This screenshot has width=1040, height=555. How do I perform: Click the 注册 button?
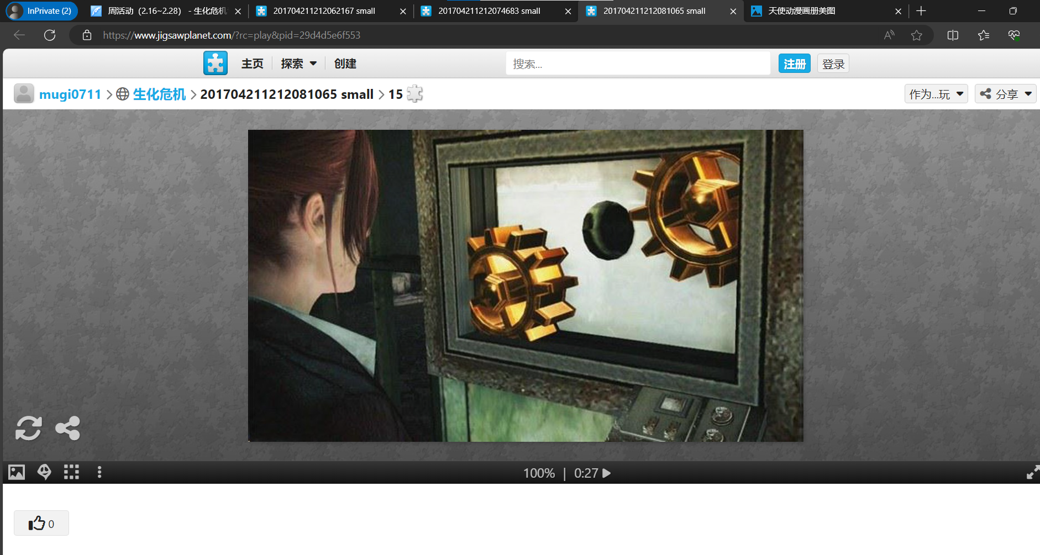(x=794, y=63)
